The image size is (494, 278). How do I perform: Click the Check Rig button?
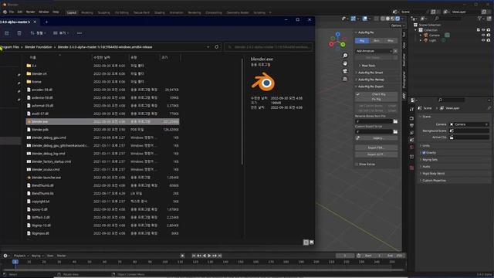tap(376, 94)
